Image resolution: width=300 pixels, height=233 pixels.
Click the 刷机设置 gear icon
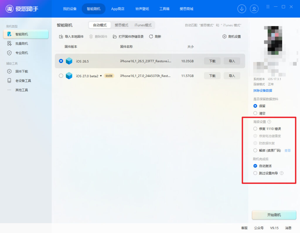coord(224,36)
